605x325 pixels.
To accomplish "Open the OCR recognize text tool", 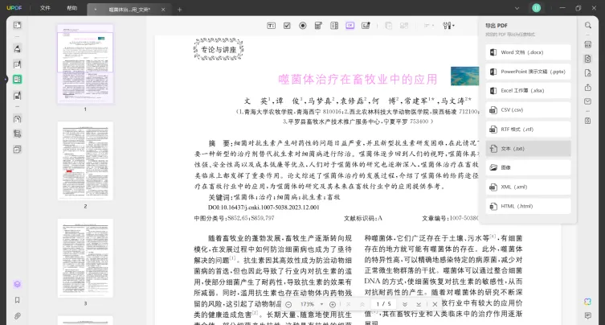I will pyautogui.click(x=587, y=44).
